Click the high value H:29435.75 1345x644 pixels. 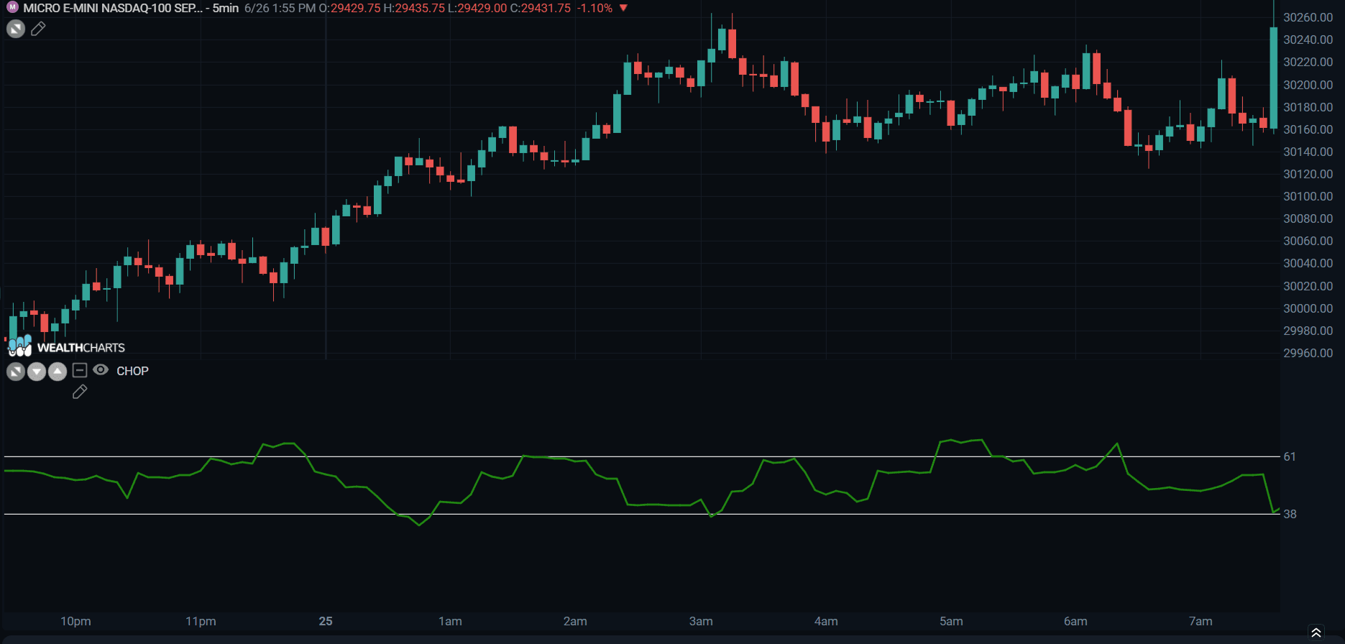[414, 8]
